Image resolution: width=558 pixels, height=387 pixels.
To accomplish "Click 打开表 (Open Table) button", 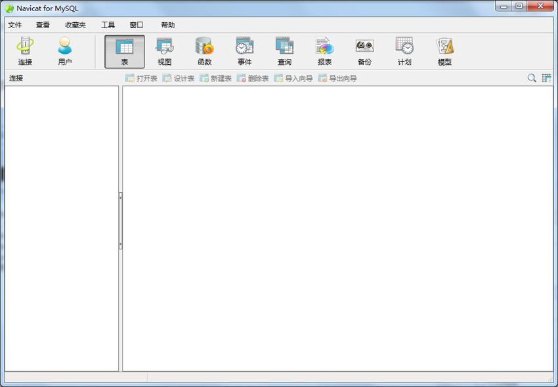I will click(141, 78).
